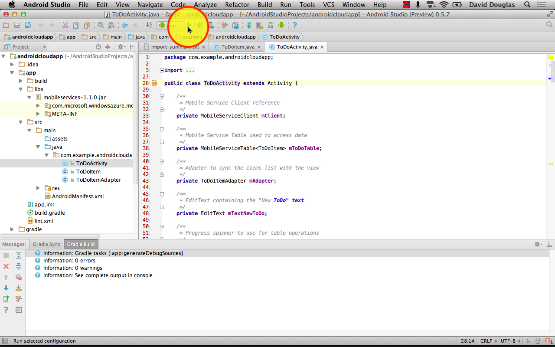Click the Synchronize refresh icon
This screenshot has height=347, width=555.
(x=28, y=25)
